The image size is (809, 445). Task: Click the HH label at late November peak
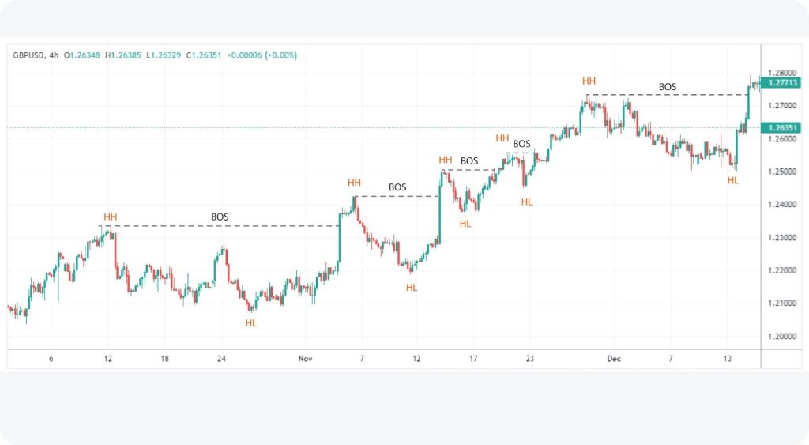(589, 81)
